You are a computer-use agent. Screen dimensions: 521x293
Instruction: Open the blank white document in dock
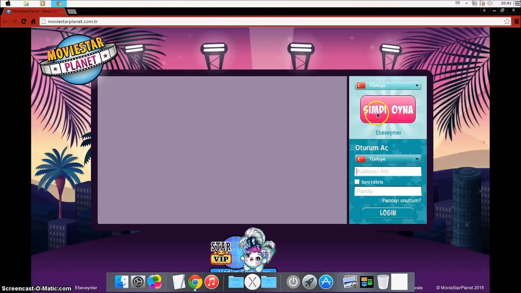pyautogui.click(x=399, y=282)
